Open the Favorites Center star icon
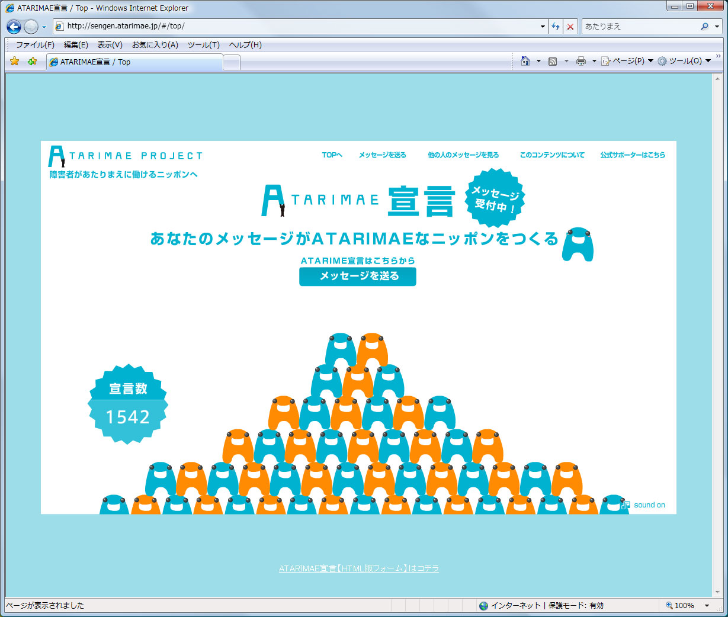Viewport: 728px width, 617px height. pos(15,61)
